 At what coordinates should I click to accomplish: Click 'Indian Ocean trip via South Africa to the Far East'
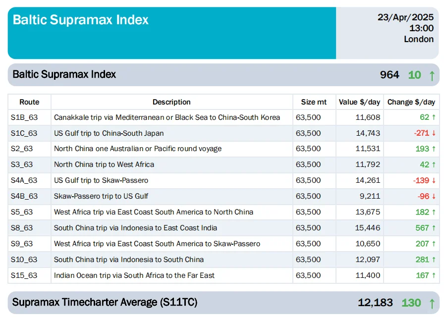[134, 275]
